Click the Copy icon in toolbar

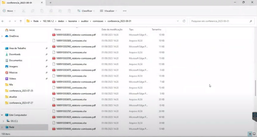tap(33, 11)
